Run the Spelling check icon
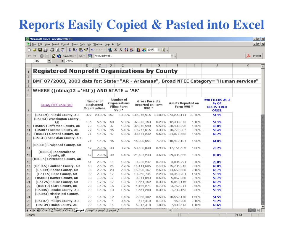303x227 pixels. [63, 50]
